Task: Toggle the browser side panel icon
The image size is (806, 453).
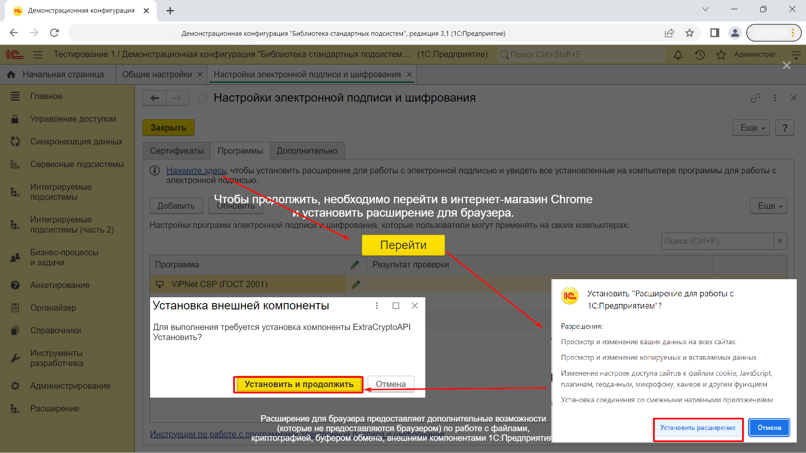Action: click(714, 33)
